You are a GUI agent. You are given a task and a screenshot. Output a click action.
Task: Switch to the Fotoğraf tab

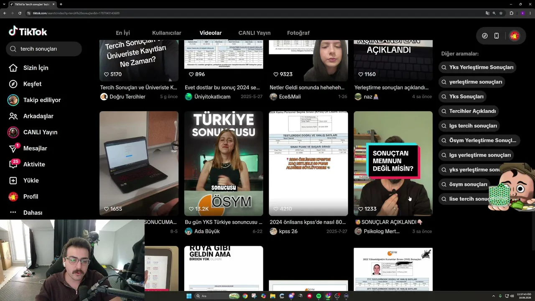pyautogui.click(x=298, y=33)
